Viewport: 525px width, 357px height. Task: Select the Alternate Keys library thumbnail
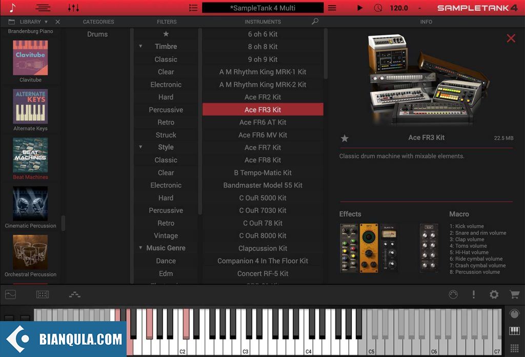(30, 107)
